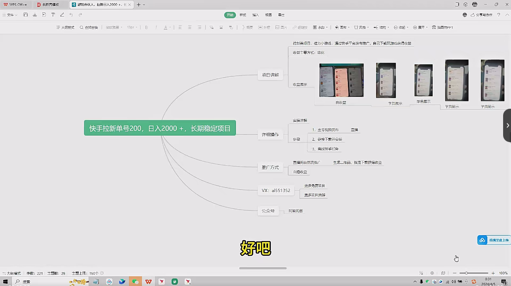Viewport: 511px width, 286px height.
Task: Zoom out with the minus button
Action: coord(454,274)
